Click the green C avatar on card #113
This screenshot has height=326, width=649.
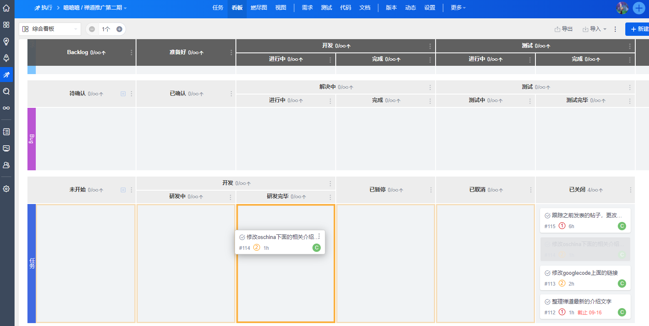[622, 284]
